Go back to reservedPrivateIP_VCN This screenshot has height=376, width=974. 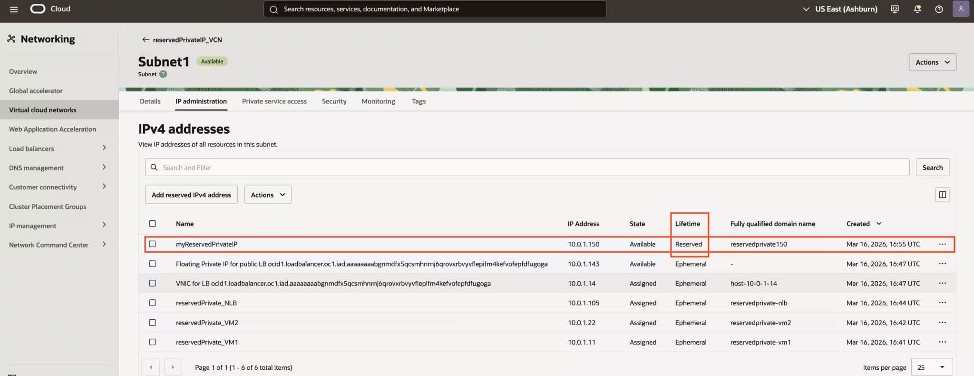tap(182, 40)
